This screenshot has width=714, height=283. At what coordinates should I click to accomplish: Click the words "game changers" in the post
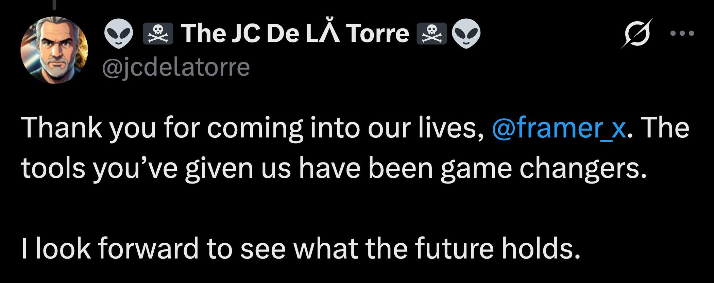click(x=544, y=169)
